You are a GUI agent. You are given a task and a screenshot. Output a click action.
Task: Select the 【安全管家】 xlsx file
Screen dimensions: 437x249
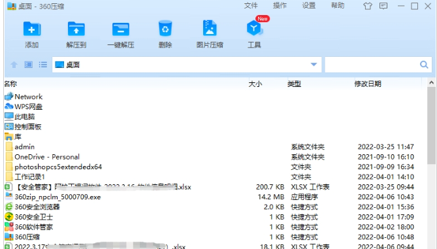click(103, 187)
